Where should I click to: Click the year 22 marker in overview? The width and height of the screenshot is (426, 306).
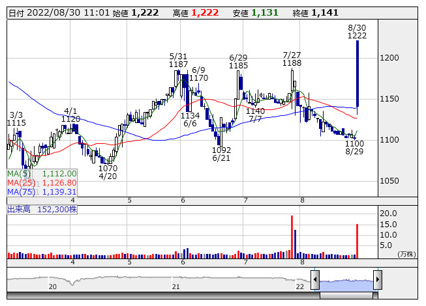[300, 286]
